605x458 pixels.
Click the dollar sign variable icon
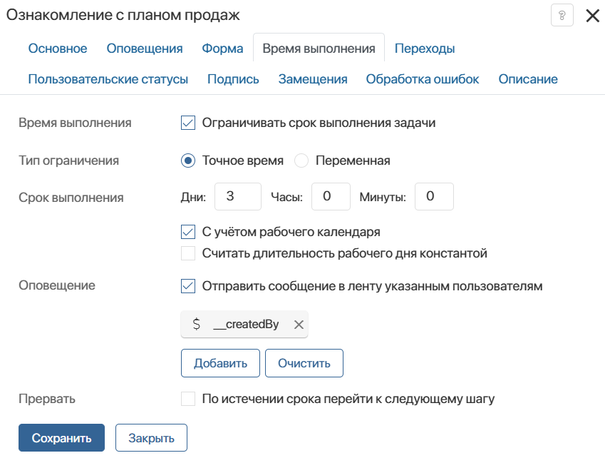pos(197,324)
